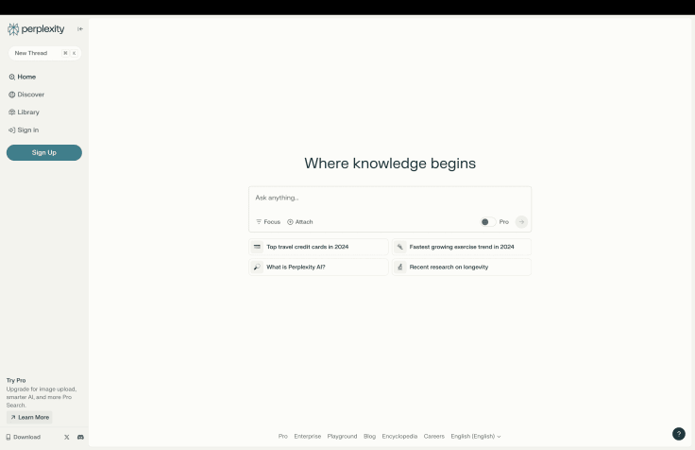The width and height of the screenshot is (695, 450).
Task: Select 'What is Perplexity AI?' suggestion
Action: pos(318,268)
